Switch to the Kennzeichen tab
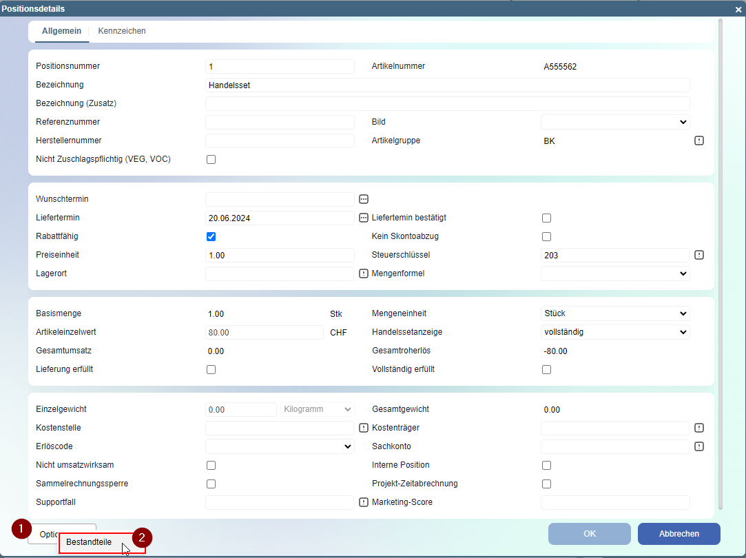Viewport: 746px width, 558px height. 122,31
